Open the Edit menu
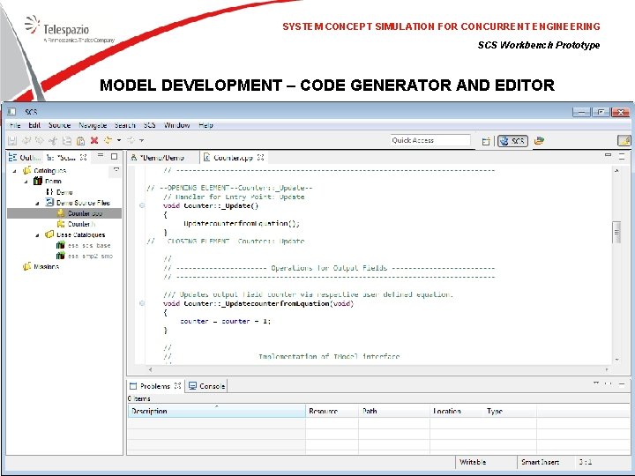This screenshot has height=476, width=635. tap(34, 125)
